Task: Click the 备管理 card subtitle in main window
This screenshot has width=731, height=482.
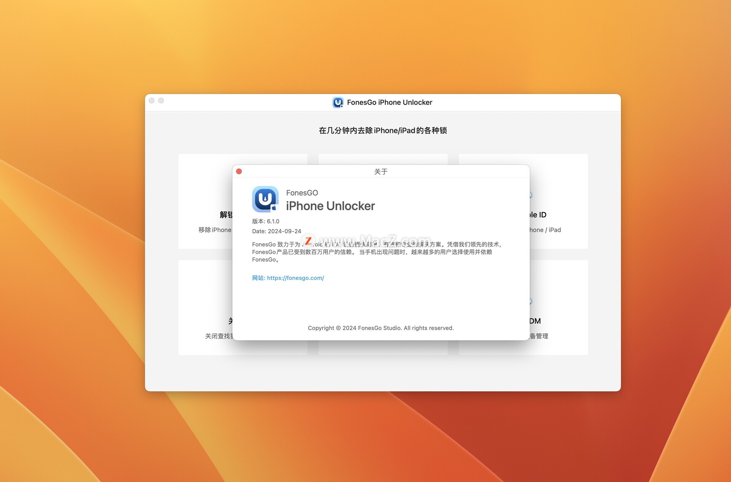Action: click(539, 336)
